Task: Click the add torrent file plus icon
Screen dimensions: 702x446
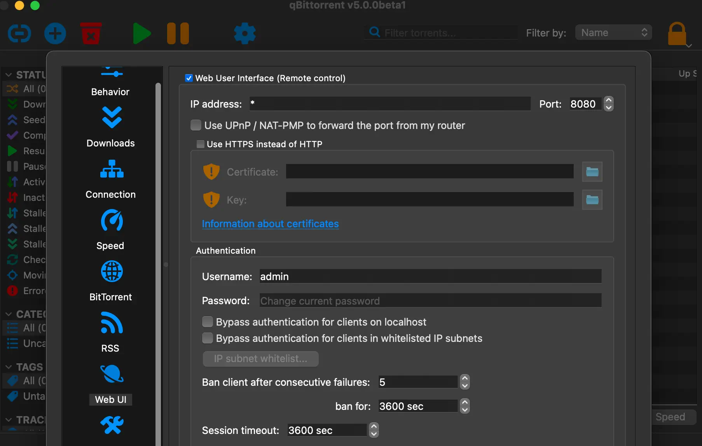Action: 55,33
